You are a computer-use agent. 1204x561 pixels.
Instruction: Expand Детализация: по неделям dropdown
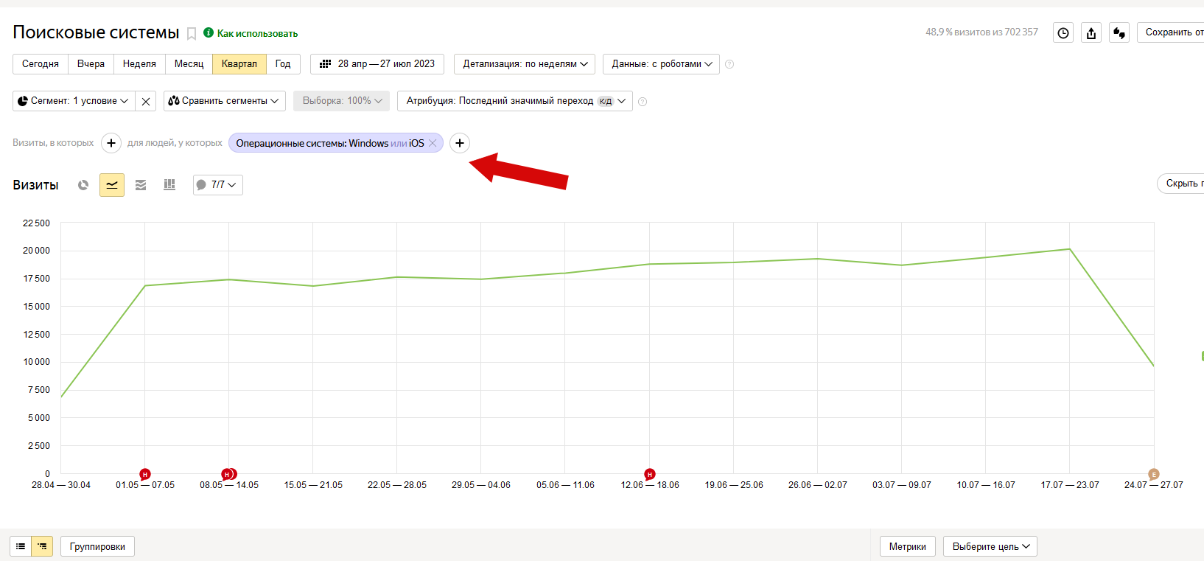pyautogui.click(x=525, y=64)
